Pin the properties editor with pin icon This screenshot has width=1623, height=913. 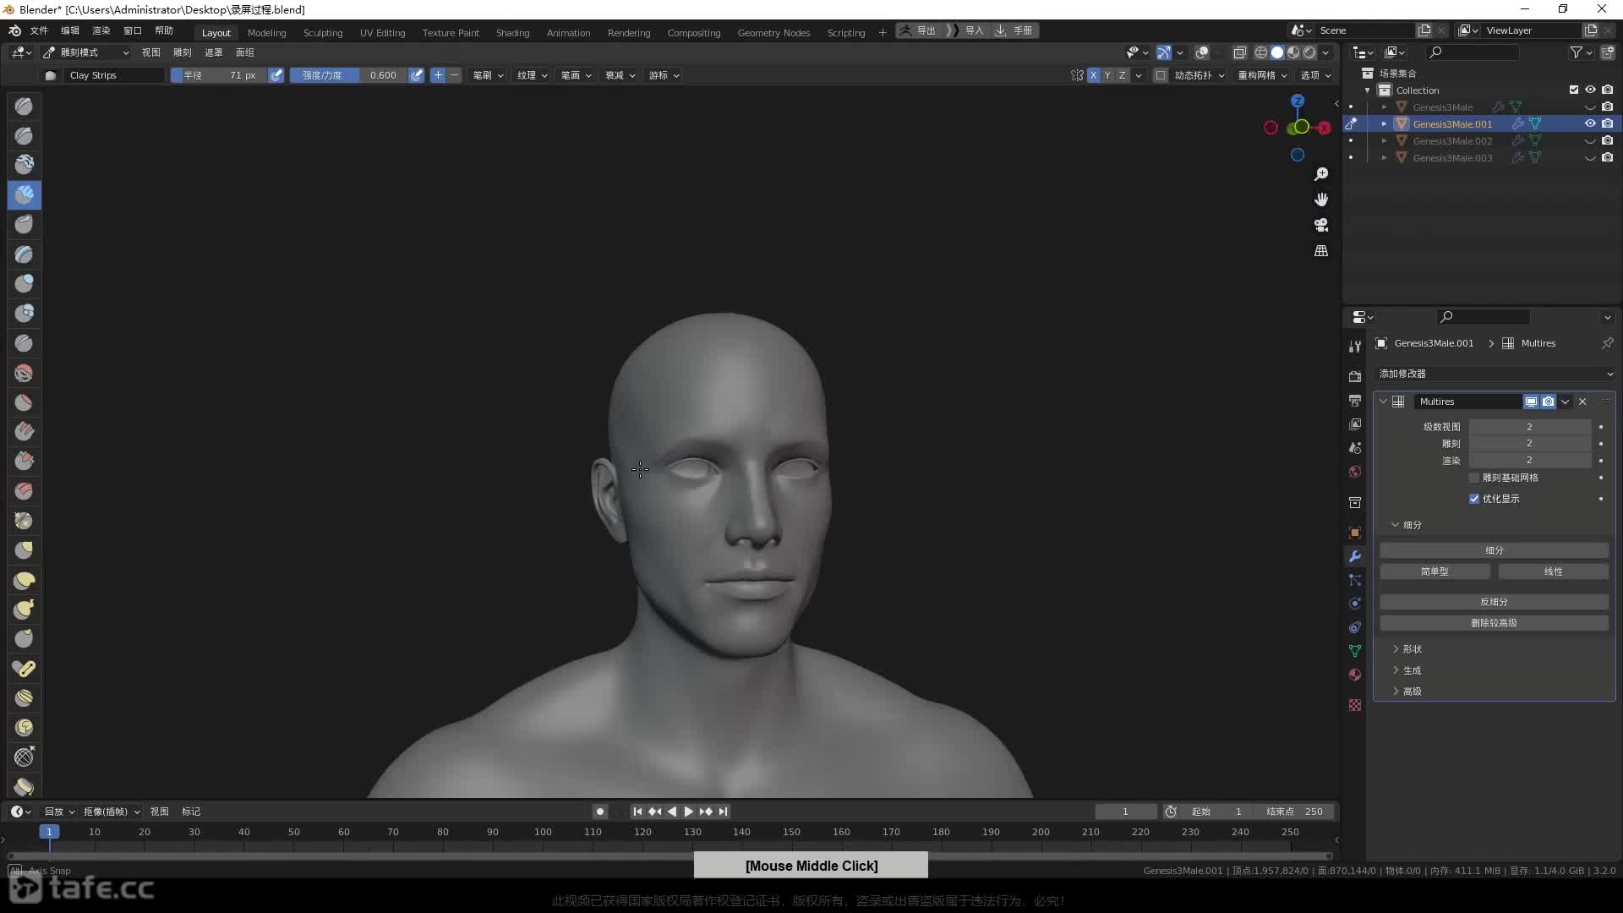(x=1607, y=343)
